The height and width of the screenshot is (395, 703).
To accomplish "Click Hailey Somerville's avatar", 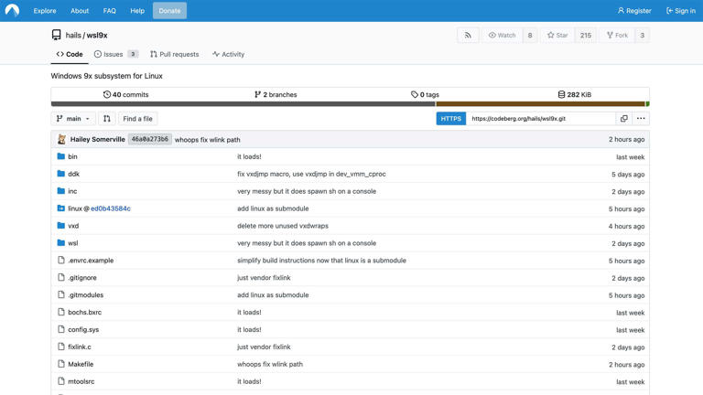I will pos(61,140).
